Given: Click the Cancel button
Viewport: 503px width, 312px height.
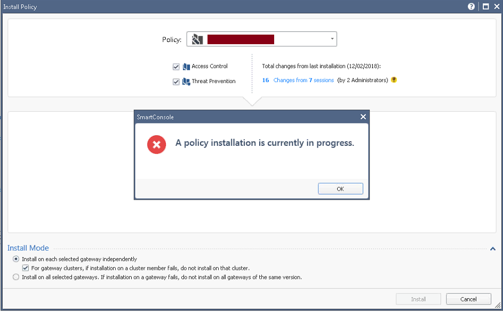Looking at the screenshot, I should [x=468, y=299].
